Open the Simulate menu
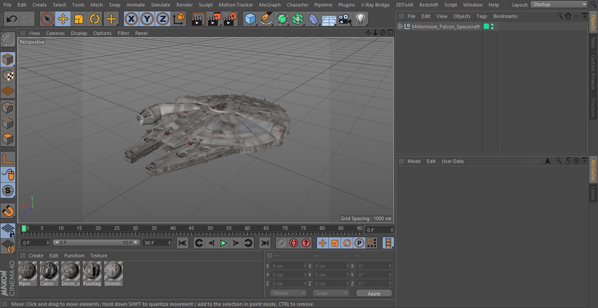This screenshot has height=308, width=598. pyautogui.click(x=160, y=5)
